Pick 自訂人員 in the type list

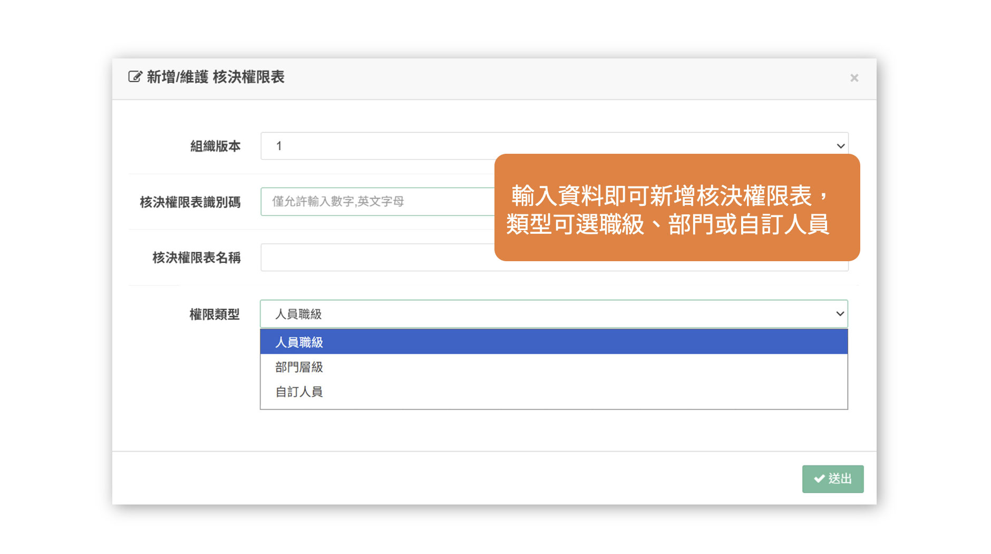(x=299, y=392)
